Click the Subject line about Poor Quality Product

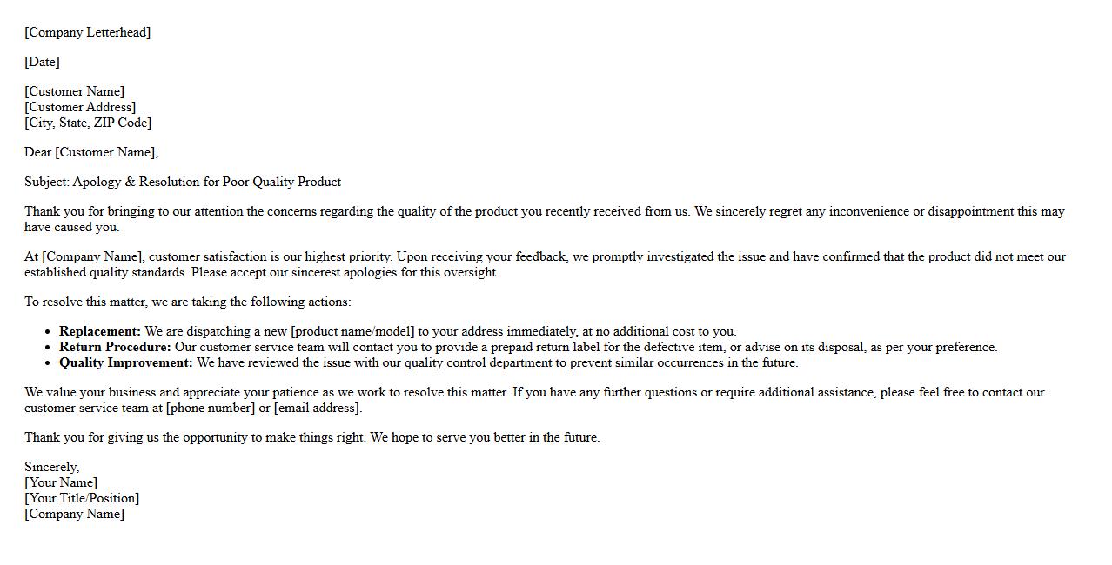click(x=183, y=182)
